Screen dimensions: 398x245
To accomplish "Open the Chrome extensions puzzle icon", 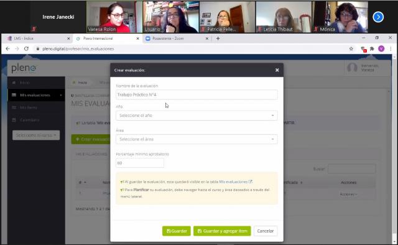I will click(372, 49).
